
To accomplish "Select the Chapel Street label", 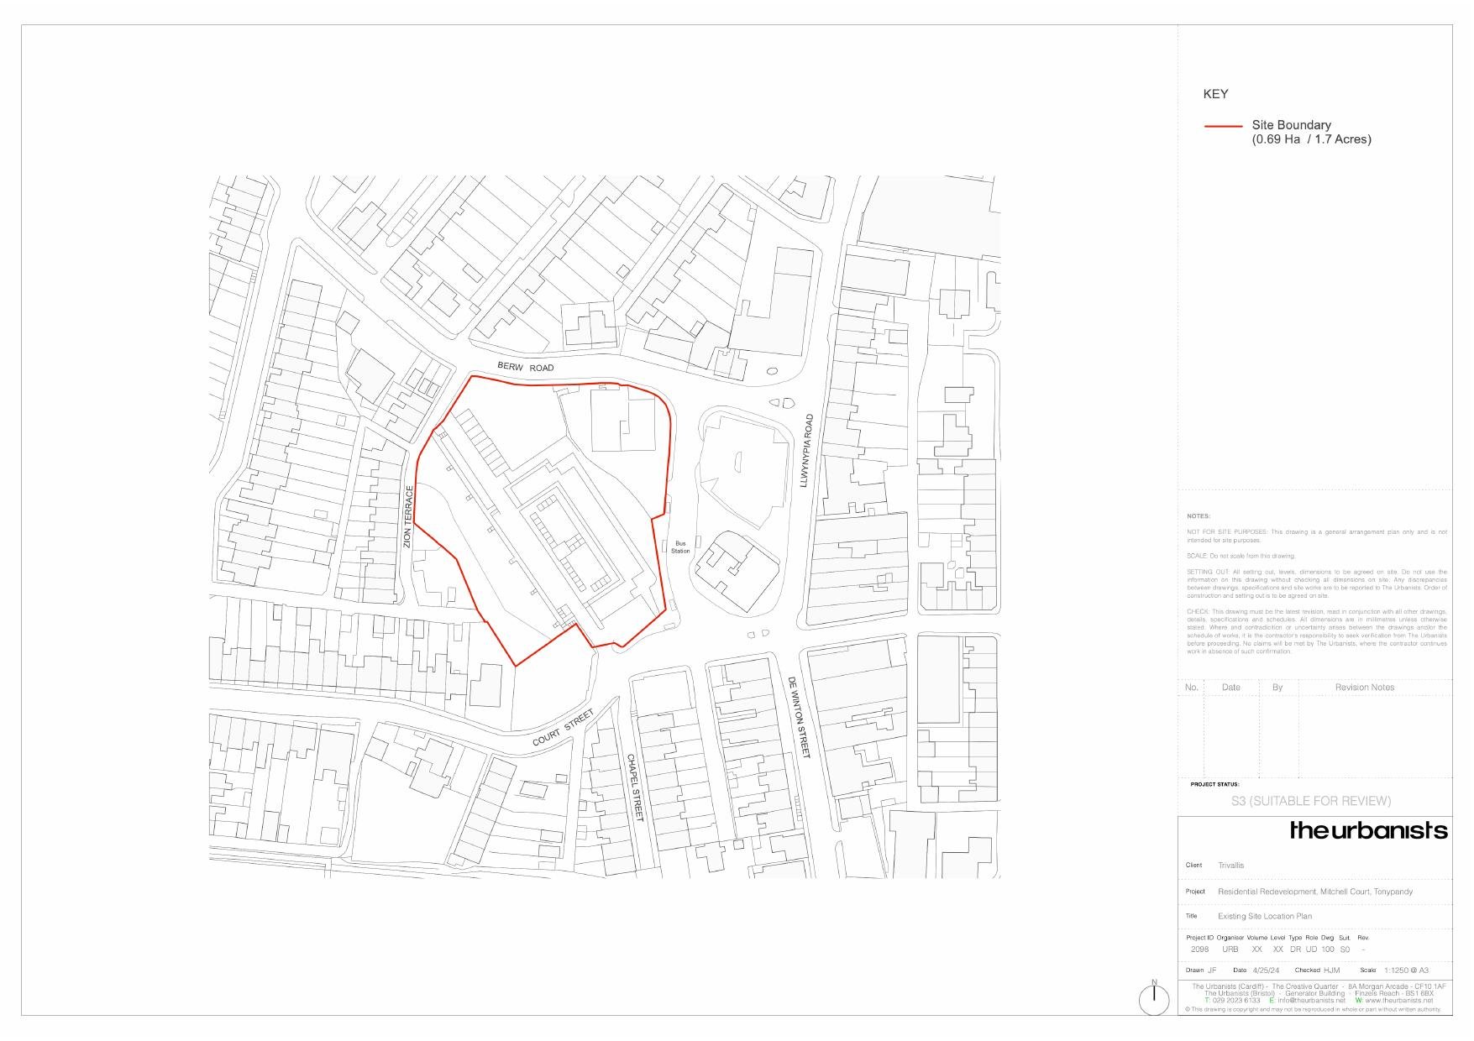I will [634, 787].
